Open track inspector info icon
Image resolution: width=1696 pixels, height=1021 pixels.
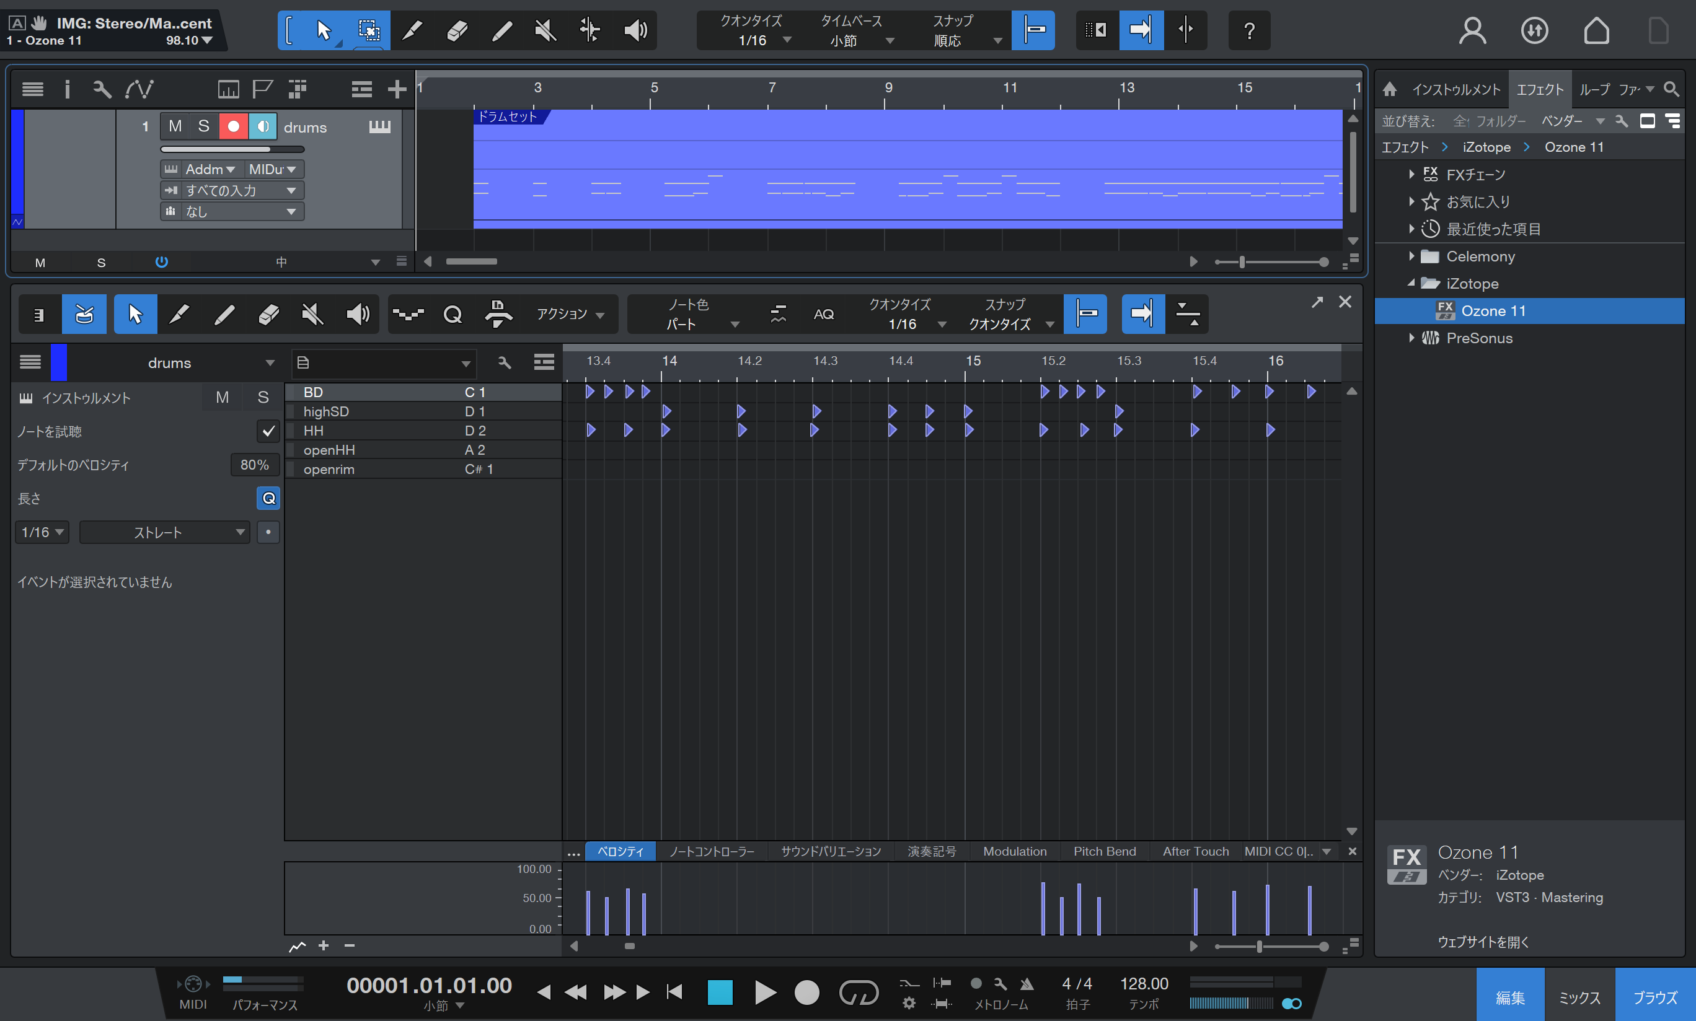pyautogui.click(x=67, y=89)
